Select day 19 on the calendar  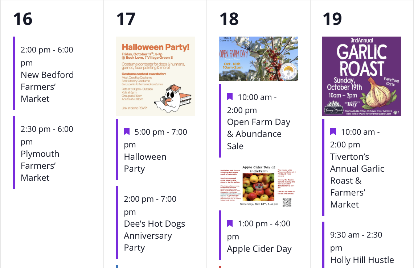(332, 19)
